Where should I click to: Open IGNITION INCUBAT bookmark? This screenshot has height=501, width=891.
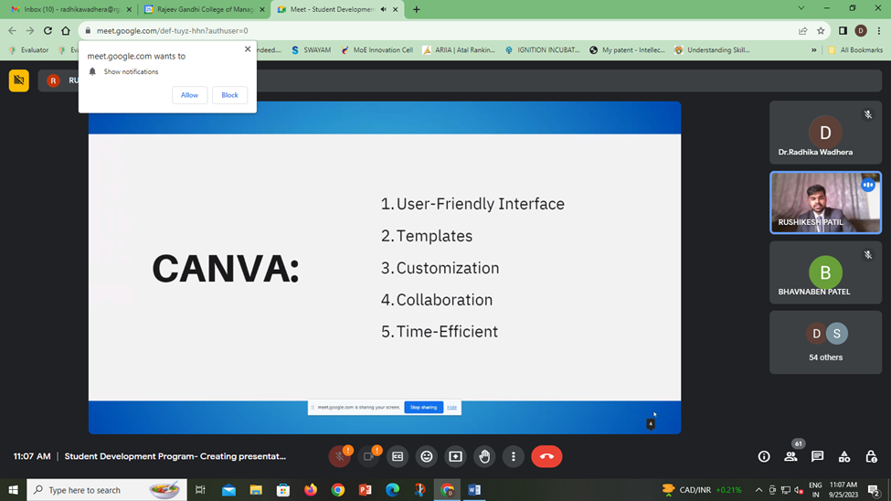tap(542, 50)
